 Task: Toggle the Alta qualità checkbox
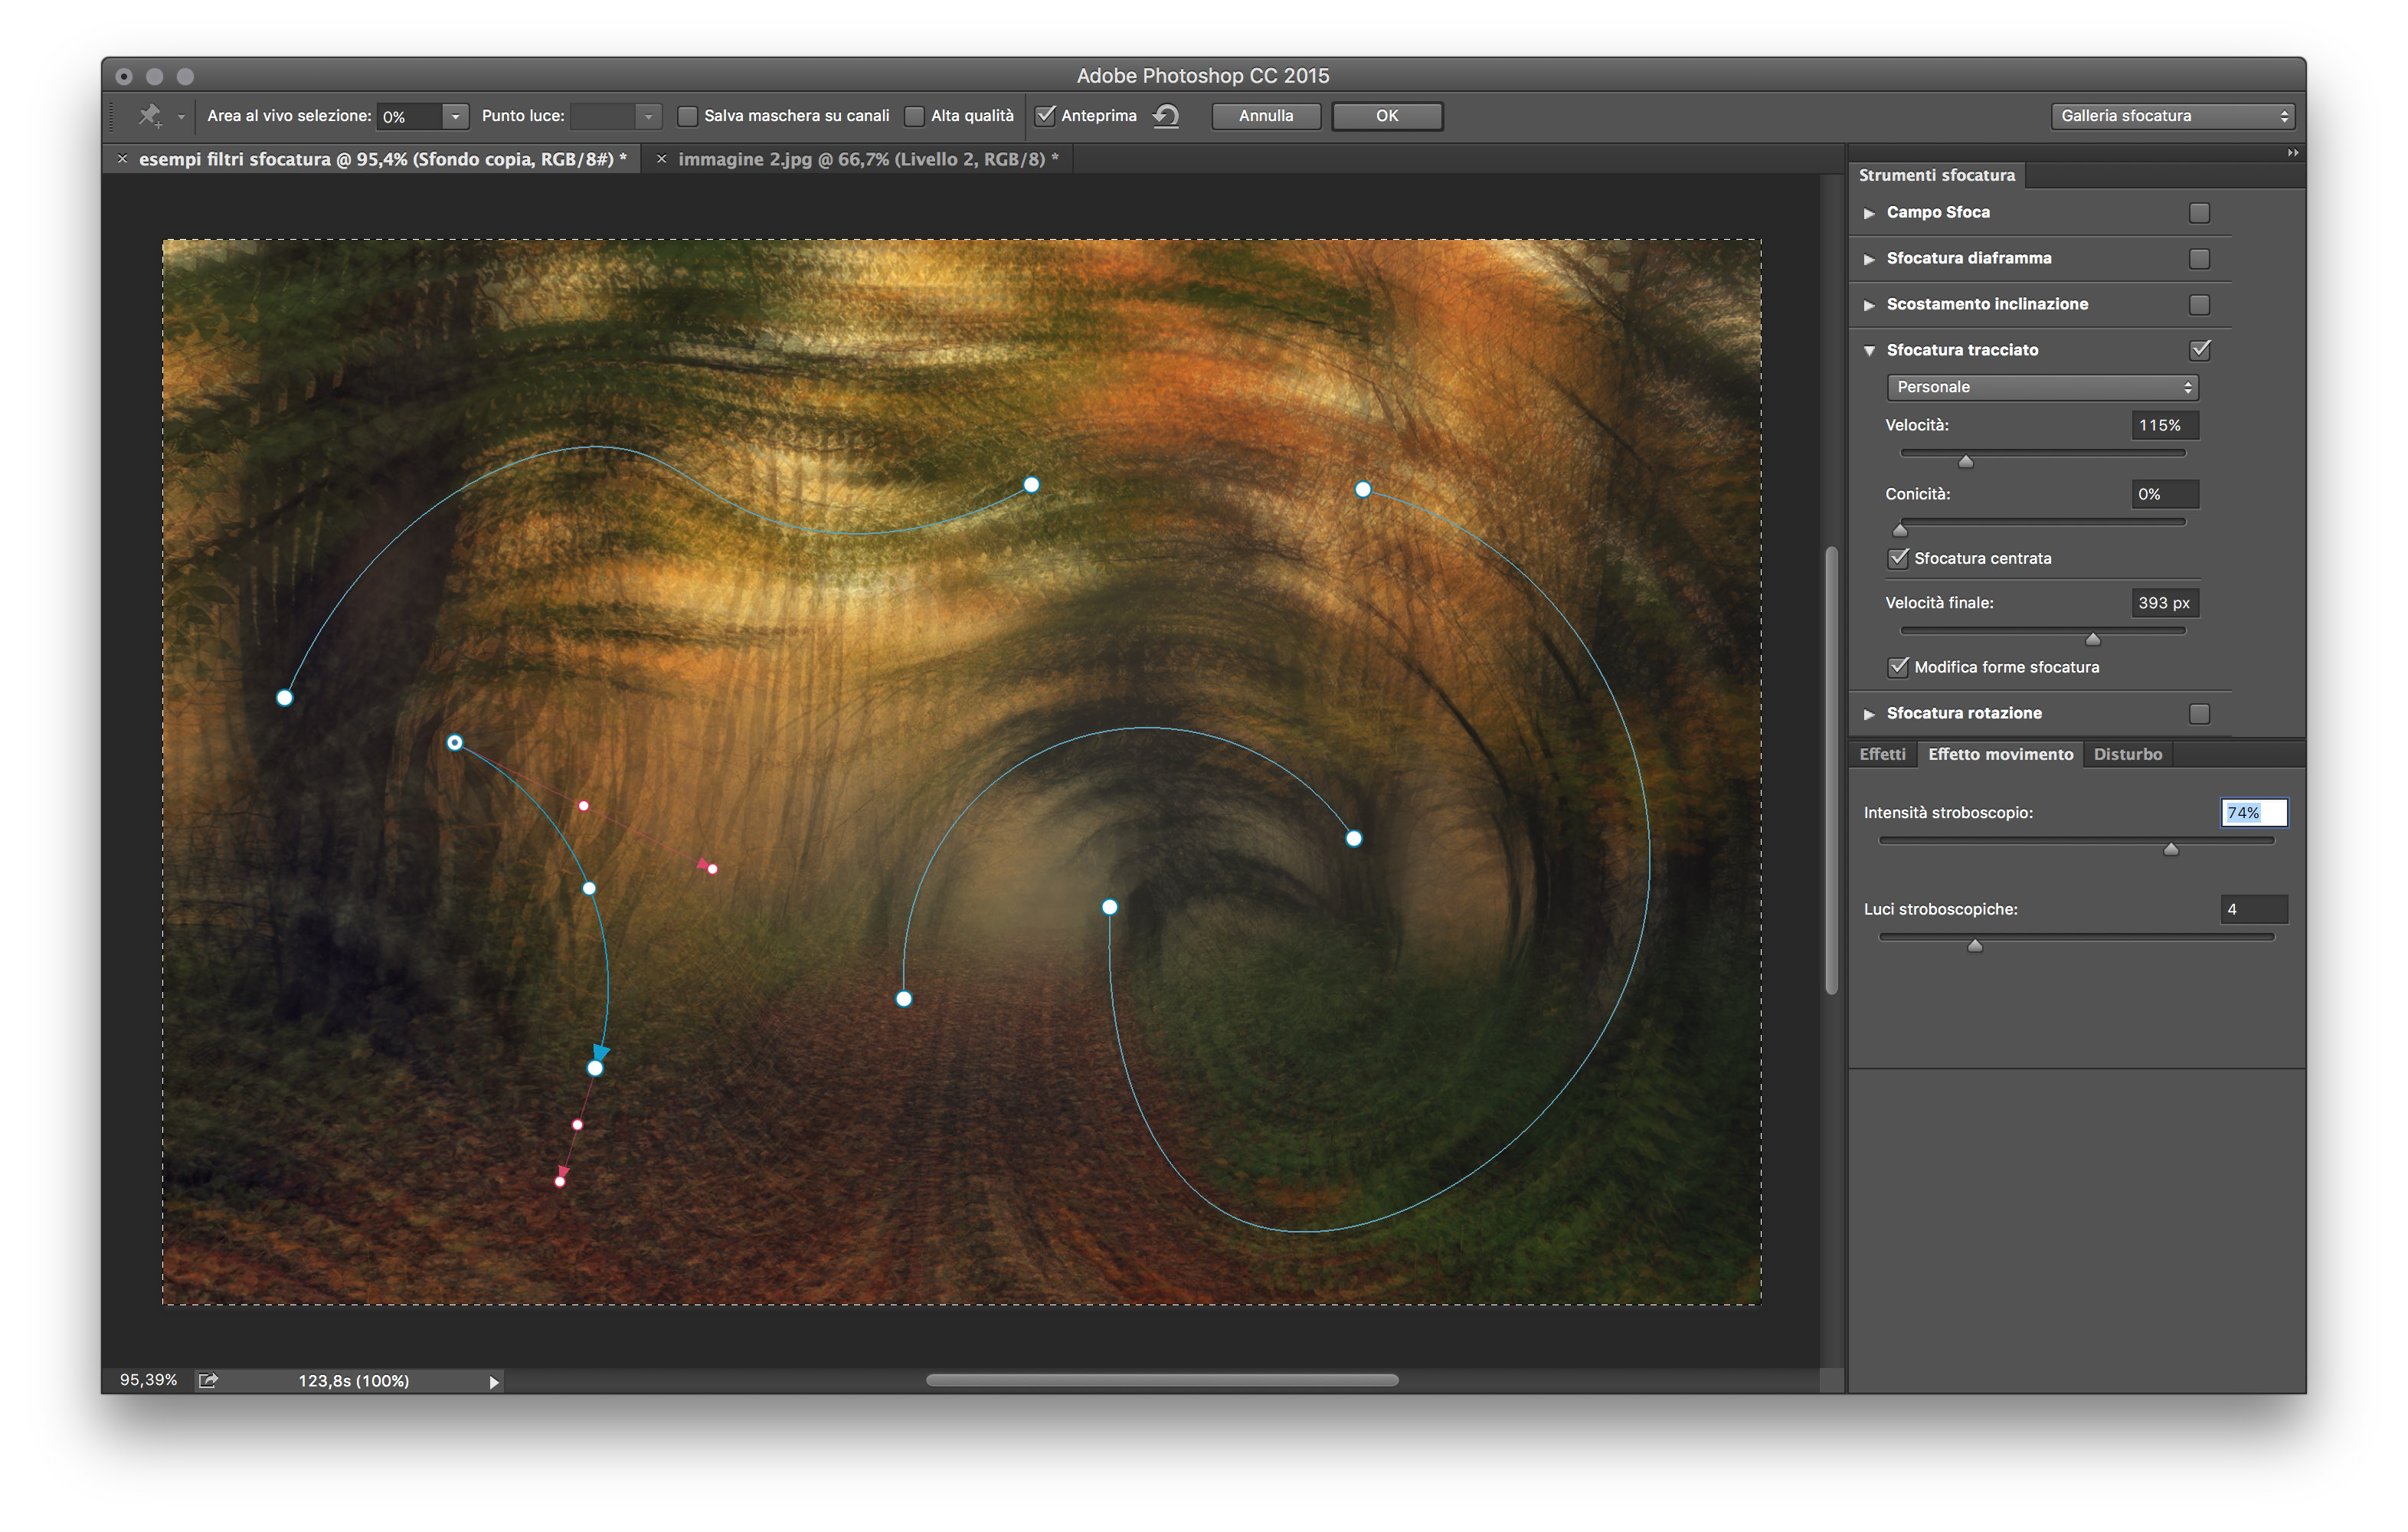click(914, 116)
